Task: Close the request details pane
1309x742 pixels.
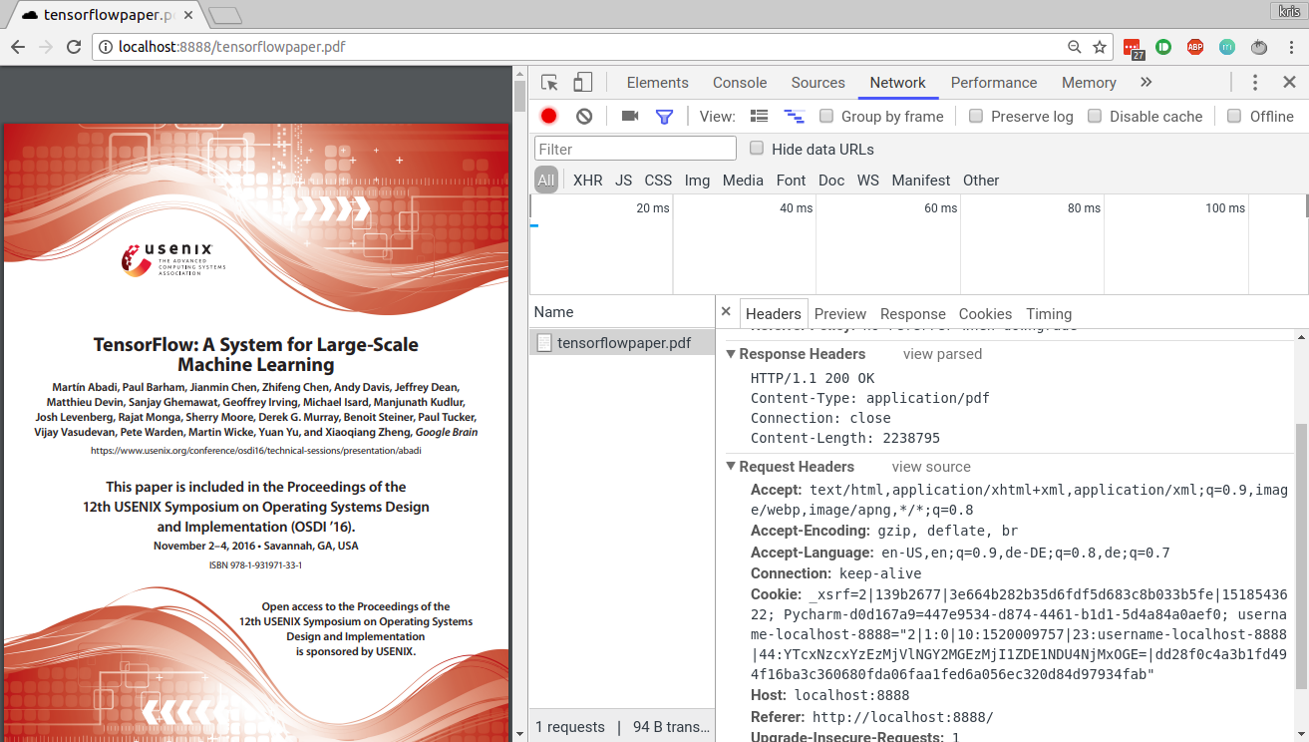Action: [726, 312]
